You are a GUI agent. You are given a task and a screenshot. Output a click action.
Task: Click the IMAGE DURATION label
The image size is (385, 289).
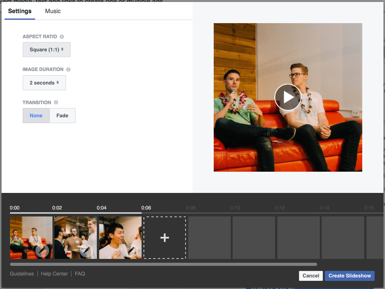[x=43, y=69]
